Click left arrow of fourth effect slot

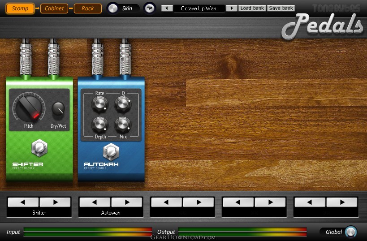(x=238, y=202)
